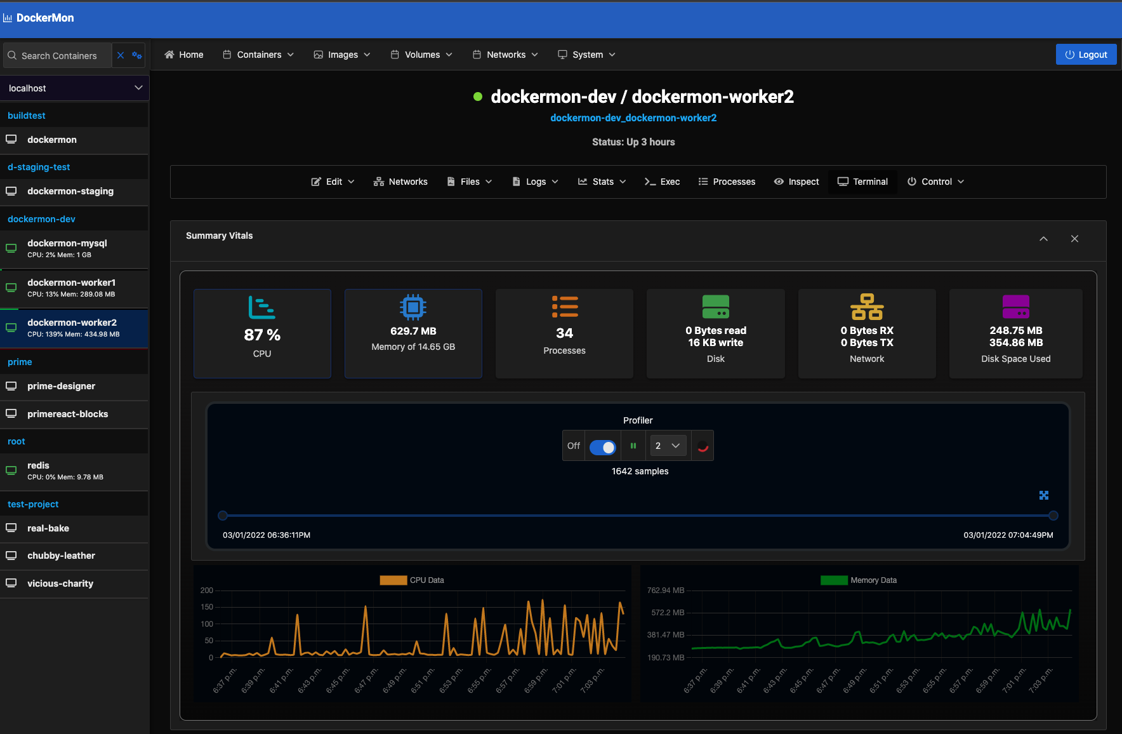This screenshot has width=1122, height=734.
Task: Click the yellow network icon
Action: click(867, 307)
